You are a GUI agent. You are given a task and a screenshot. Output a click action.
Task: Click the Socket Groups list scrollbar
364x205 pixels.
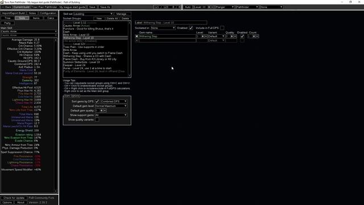(x=130, y=49)
